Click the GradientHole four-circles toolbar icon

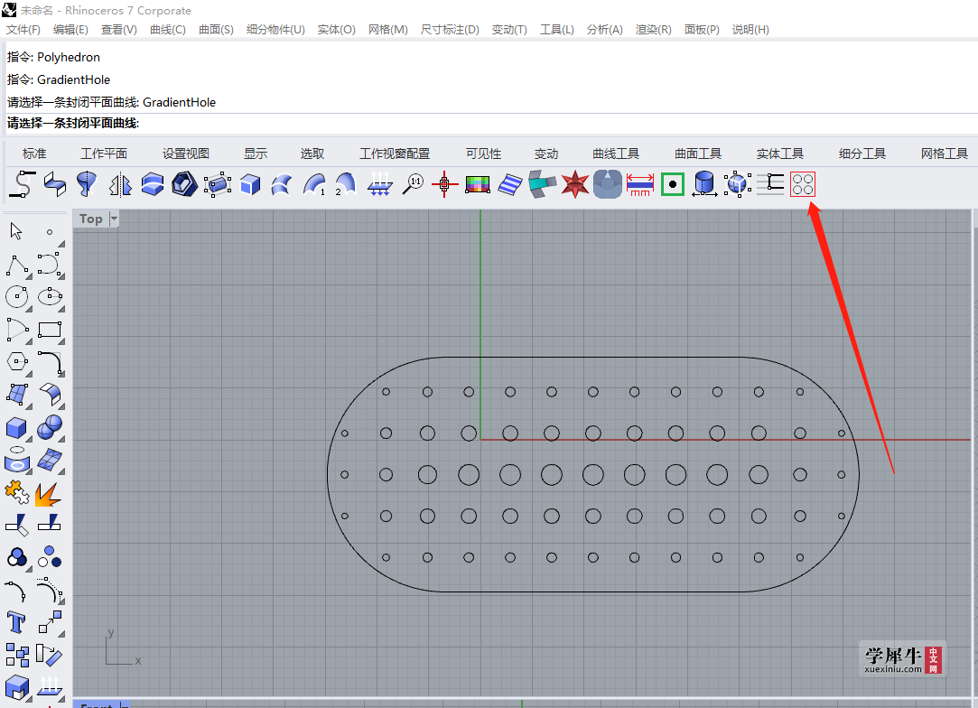[x=802, y=184]
